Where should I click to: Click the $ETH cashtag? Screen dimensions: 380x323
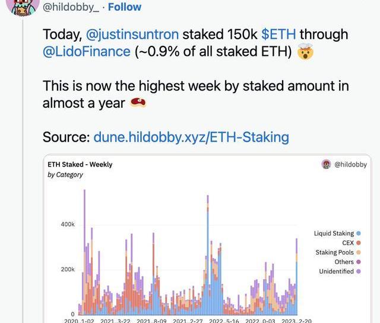278,34
